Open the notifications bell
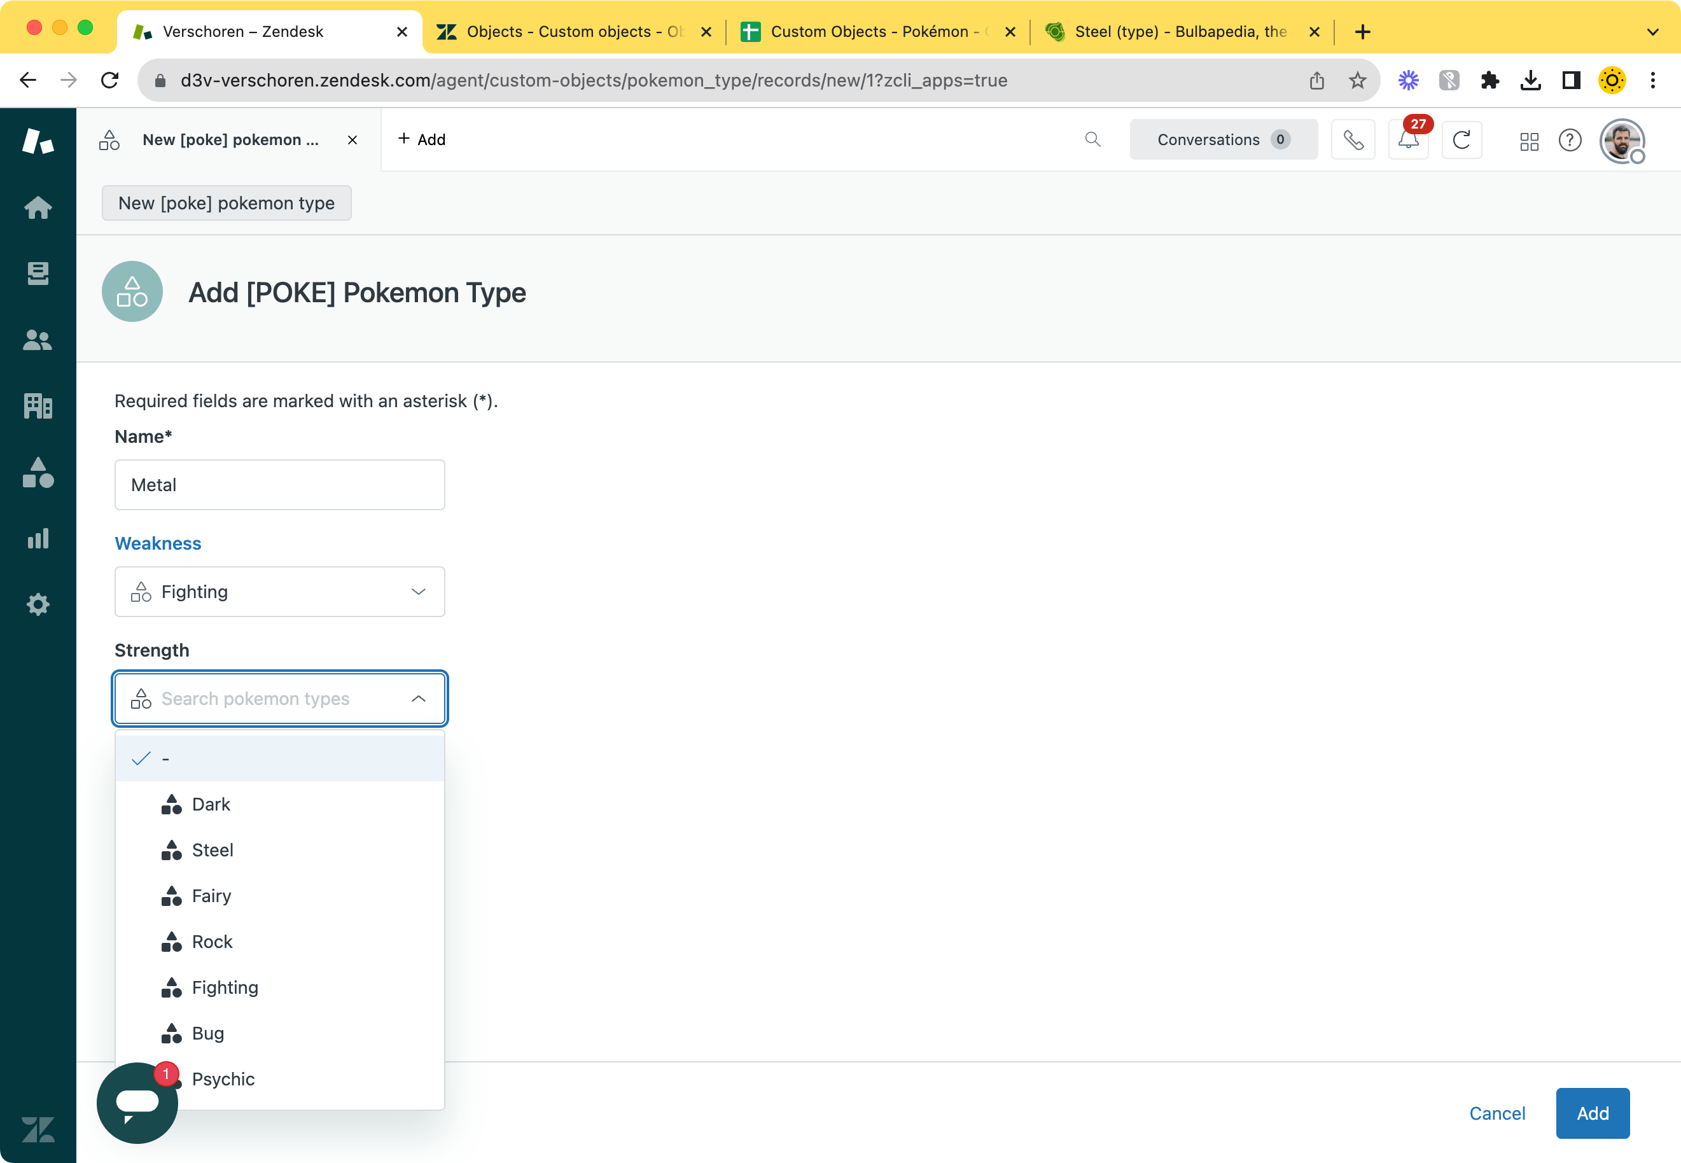Image resolution: width=1681 pixels, height=1163 pixels. coord(1408,139)
